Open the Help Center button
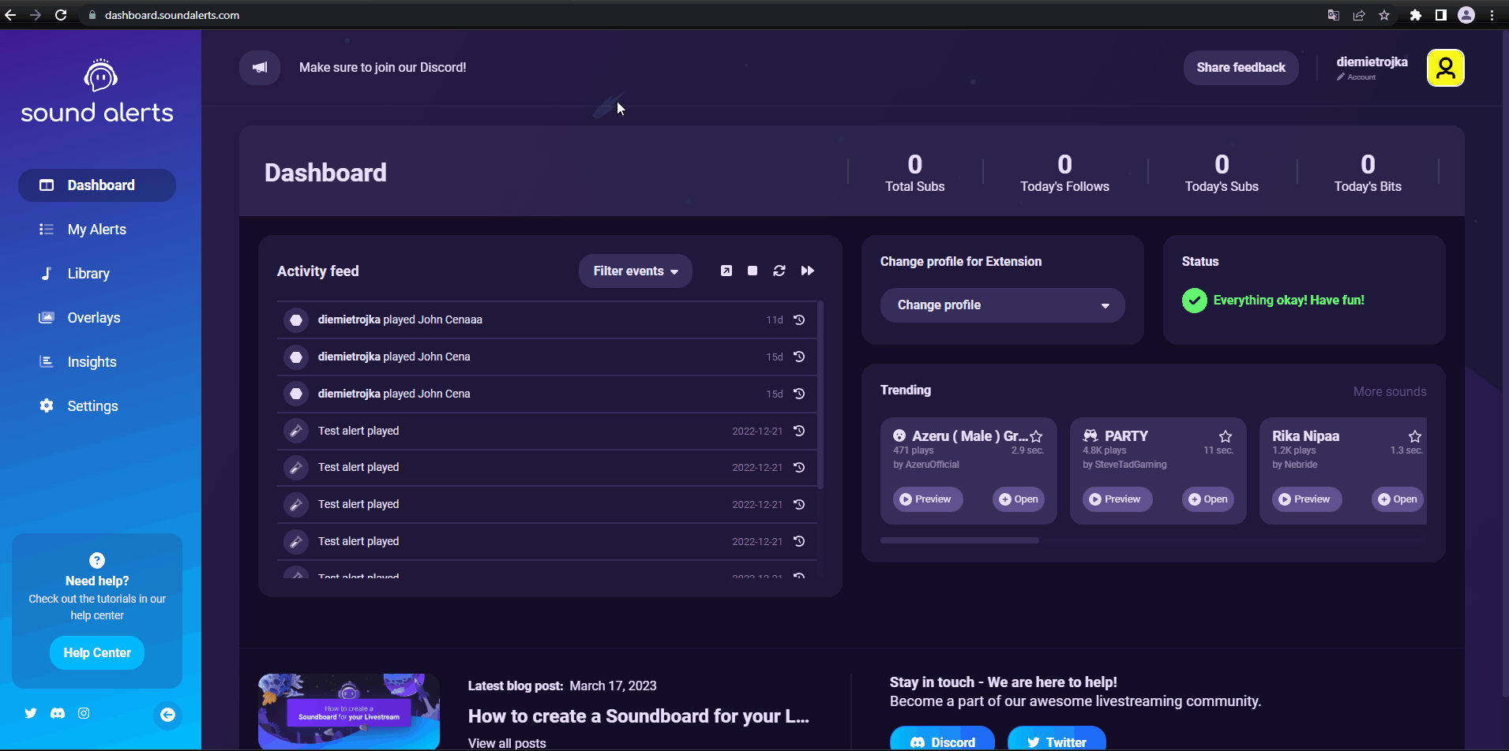This screenshot has height=751, width=1509. point(97,653)
